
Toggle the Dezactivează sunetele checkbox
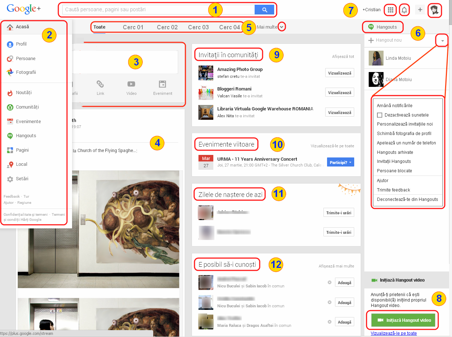tap(380, 115)
